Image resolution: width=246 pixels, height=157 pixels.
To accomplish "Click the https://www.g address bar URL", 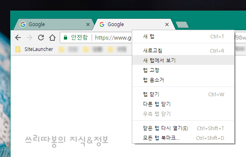I will (x=113, y=38).
